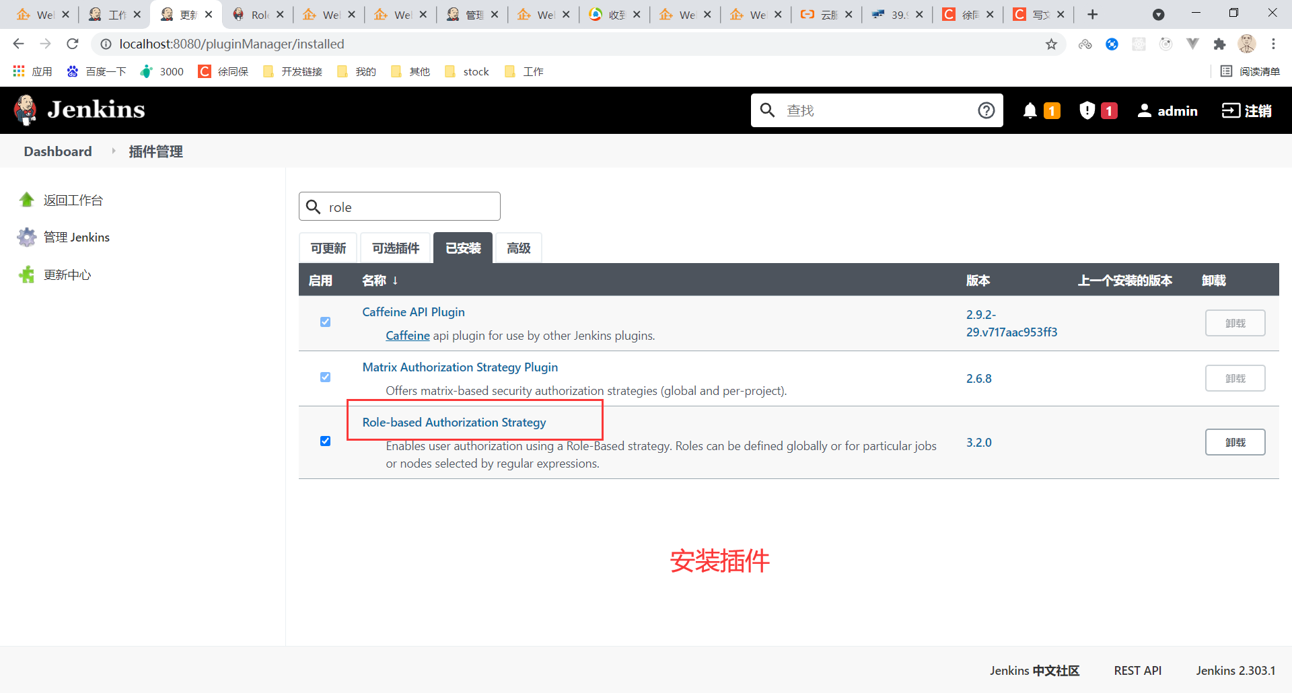Open the Chrome extensions puzzle icon
The image size is (1292, 693).
(x=1219, y=44)
